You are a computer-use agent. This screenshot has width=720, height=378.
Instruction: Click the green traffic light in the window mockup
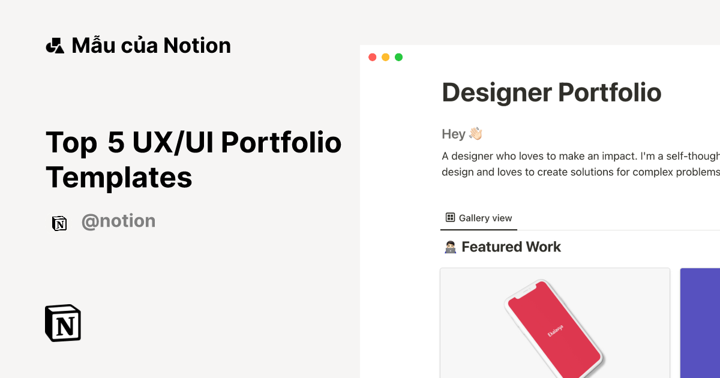point(398,56)
